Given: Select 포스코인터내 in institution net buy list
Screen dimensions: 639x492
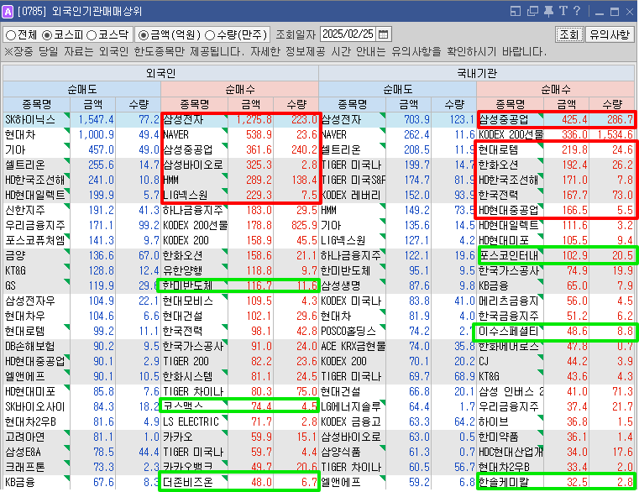Looking at the screenshot, I should (511, 255).
